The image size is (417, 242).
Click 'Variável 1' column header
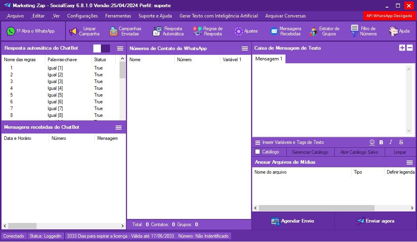pos(236,60)
